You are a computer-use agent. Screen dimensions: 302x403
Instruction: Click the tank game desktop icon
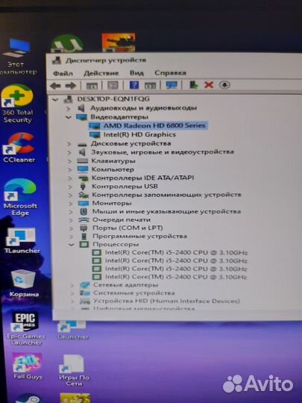click(x=119, y=43)
